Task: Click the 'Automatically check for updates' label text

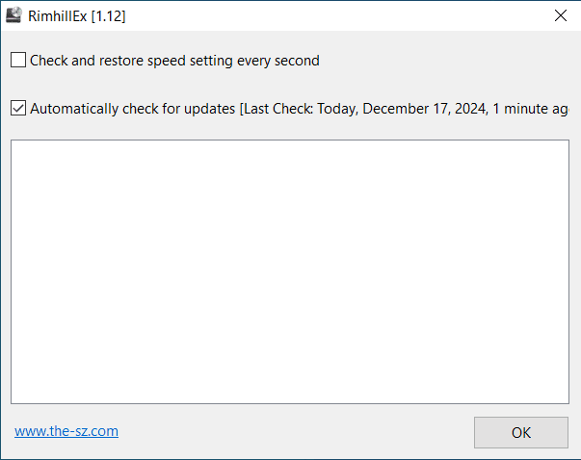Action: (x=132, y=109)
